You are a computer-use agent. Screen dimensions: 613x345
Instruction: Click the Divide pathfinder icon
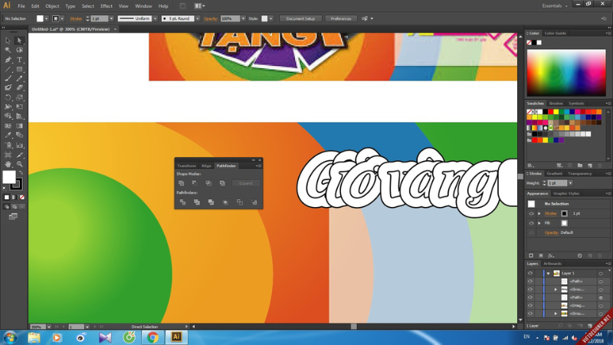(182, 202)
